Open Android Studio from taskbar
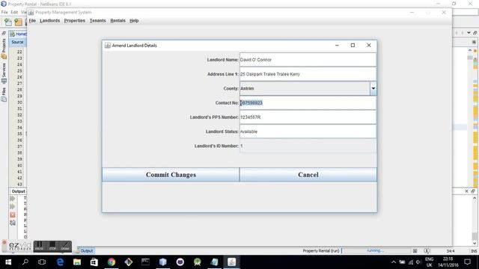Viewport: 479px width, 269px height. [x=198, y=262]
